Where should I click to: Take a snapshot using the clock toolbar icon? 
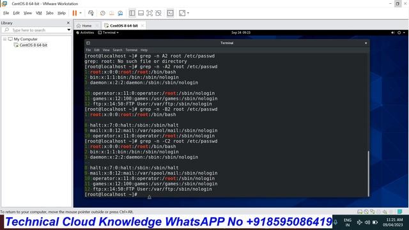pyautogui.click(x=102, y=13)
